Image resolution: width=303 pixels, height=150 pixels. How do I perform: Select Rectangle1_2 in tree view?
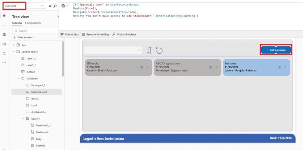pyautogui.click(x=38, y=85)
